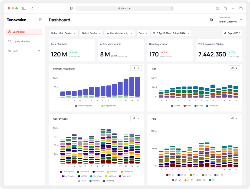
Task: Collapse the sidebar with the arrow icon
Action: (40, 19)
